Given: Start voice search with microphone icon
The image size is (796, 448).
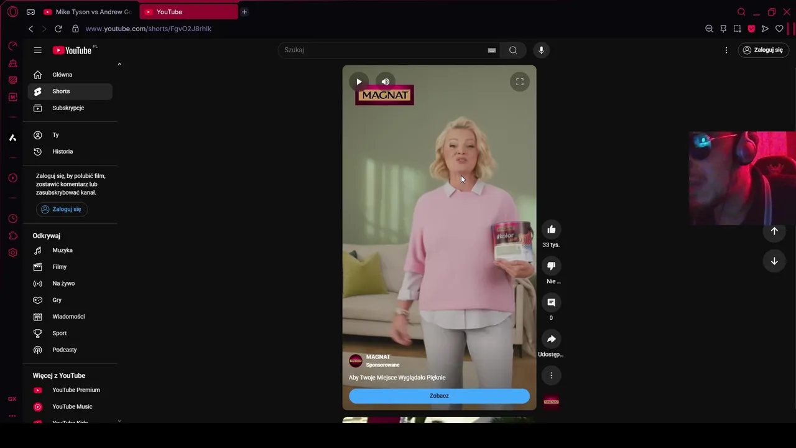Looking at the screenshot, I should click(x=541, y=50).
